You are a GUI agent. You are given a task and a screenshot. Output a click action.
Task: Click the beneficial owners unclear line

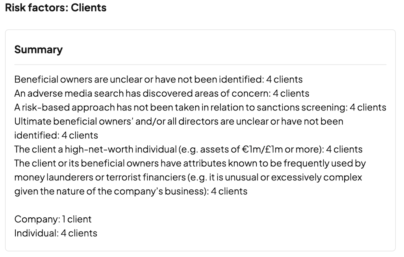click(x=158, y=79)
